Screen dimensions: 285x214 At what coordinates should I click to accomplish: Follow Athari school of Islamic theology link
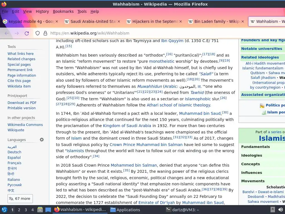pyautogui.click(x=178, y=105)
